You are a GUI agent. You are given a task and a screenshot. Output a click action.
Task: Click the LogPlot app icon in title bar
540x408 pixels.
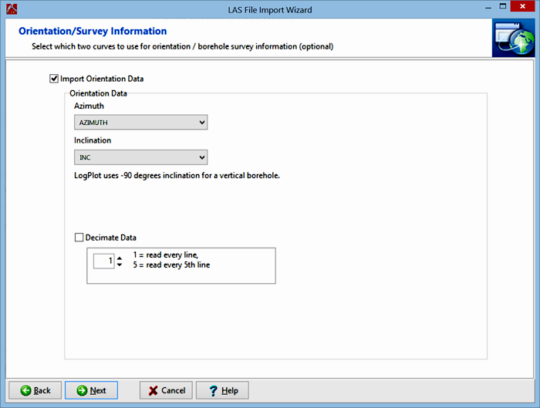(10, 7)
